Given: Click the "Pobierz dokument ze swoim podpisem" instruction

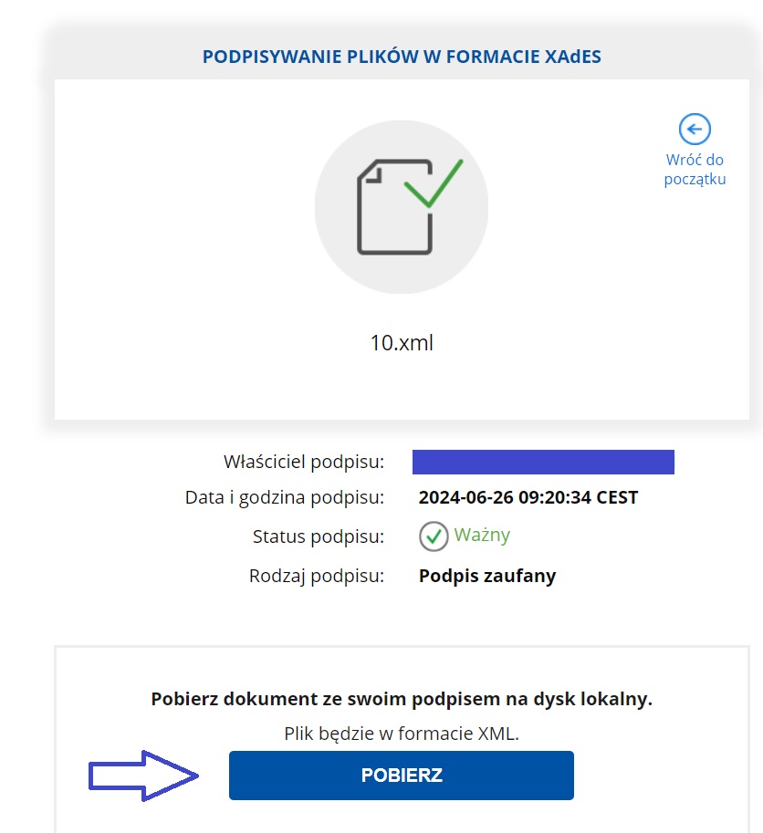Looking at the screenshot, I should (x=402, y=699).
